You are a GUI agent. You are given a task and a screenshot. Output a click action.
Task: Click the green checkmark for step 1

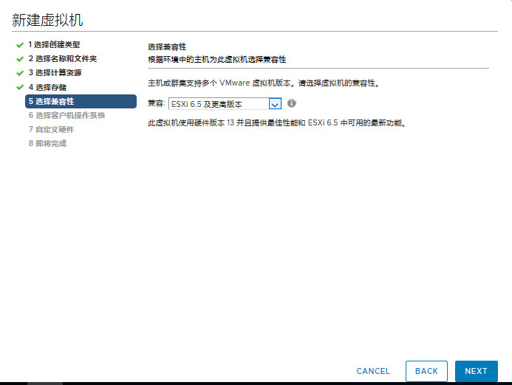[20, 45]
